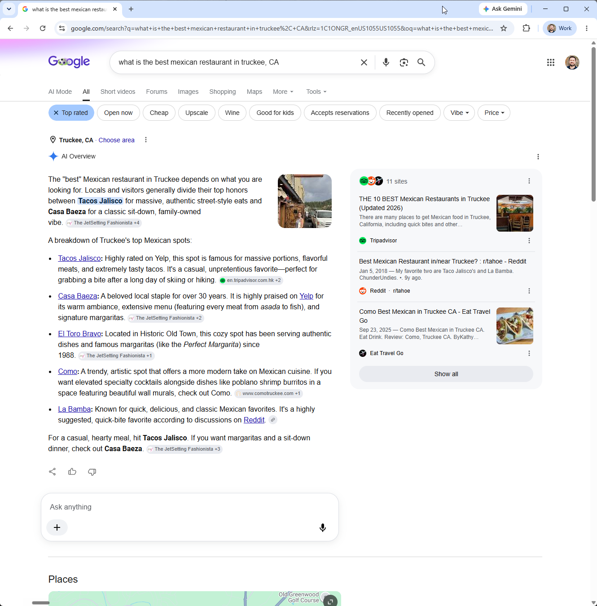Switch to Forums tab
The height and width of the screenshot is (606, 597).
[x=157, y=92]
